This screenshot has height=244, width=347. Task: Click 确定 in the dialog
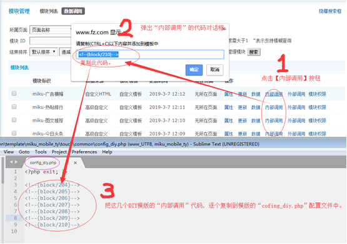(194, 70)
